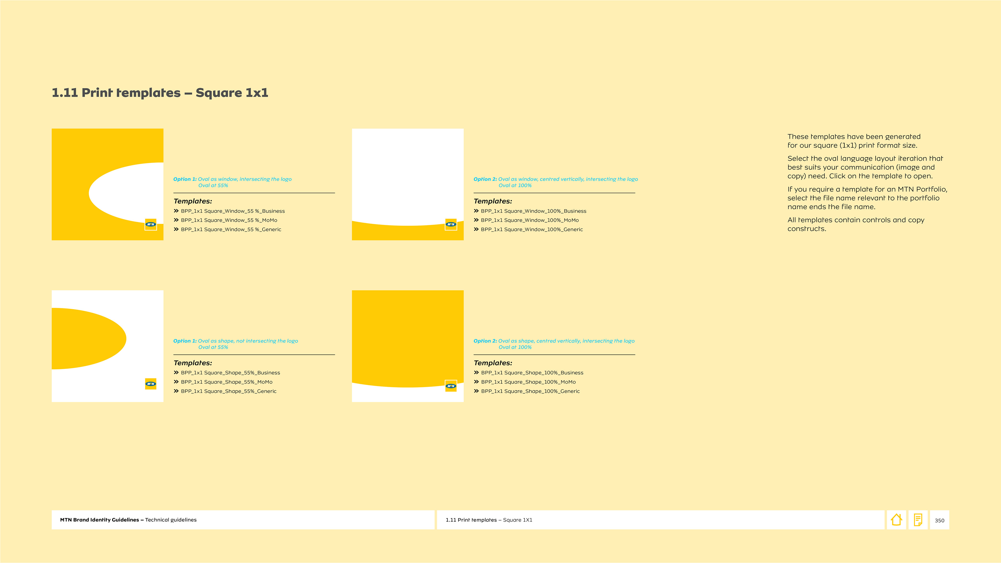Click the document notes icon in the footer
Screen dimensions: 1001x563
pos(918,519)
